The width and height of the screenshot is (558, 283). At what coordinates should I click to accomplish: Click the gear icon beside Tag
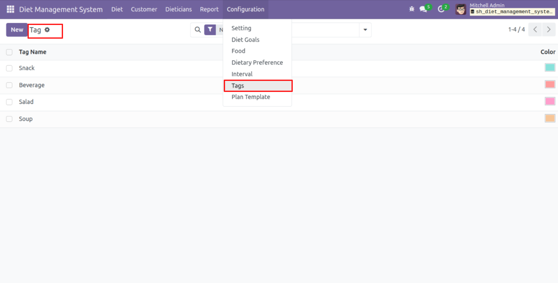(x=47, y=30)
